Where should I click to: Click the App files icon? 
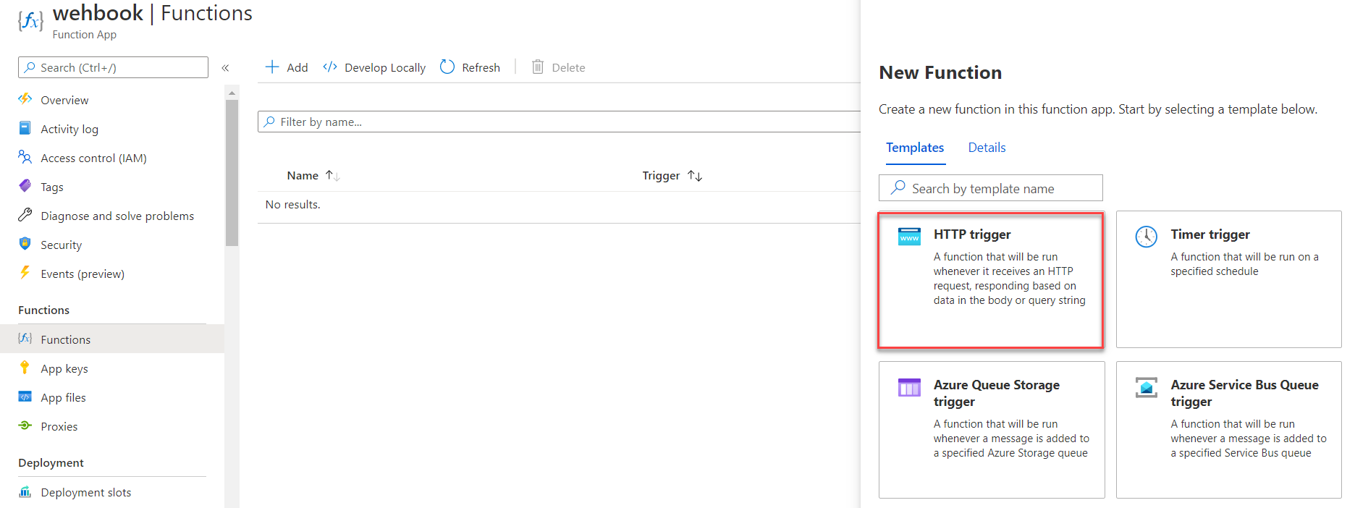(25, 397)
